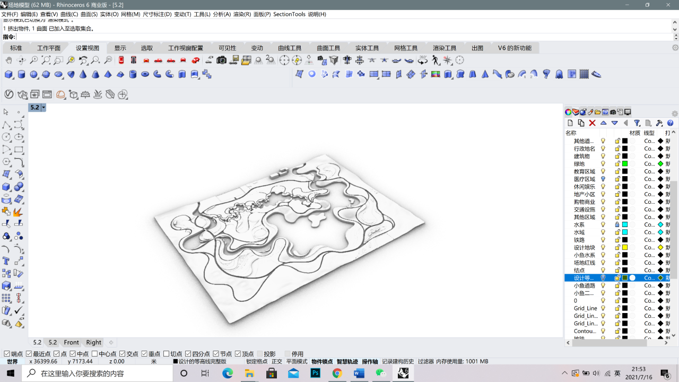Select the Torus solid tool
Image resolution: width=679 pixels, height=382 pixels.
click(x=145, y=75)
